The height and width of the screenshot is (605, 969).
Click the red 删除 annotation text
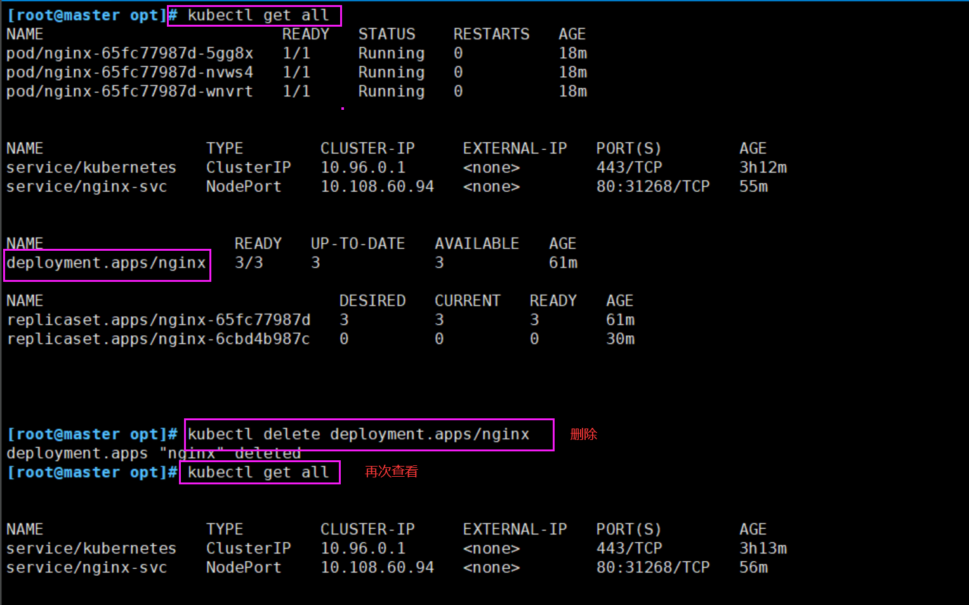click(584, 434)
